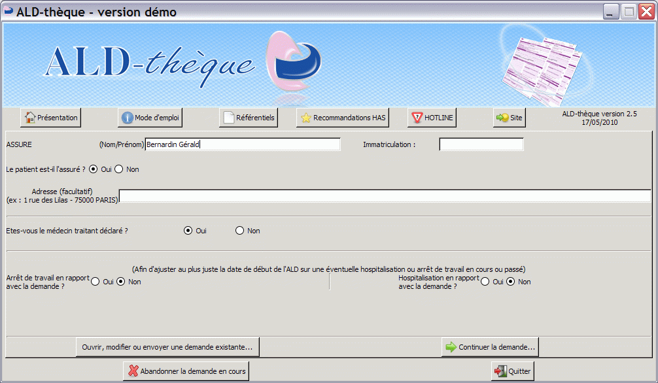The width and height of the screenshot is (658, 383).
Task: Open the Présentation home button
Action: [50, 118]
